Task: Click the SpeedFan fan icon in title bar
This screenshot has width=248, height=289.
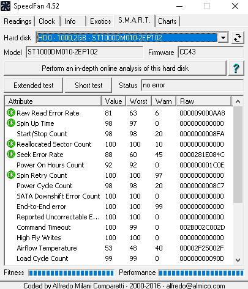Action: tap(6, 6)
